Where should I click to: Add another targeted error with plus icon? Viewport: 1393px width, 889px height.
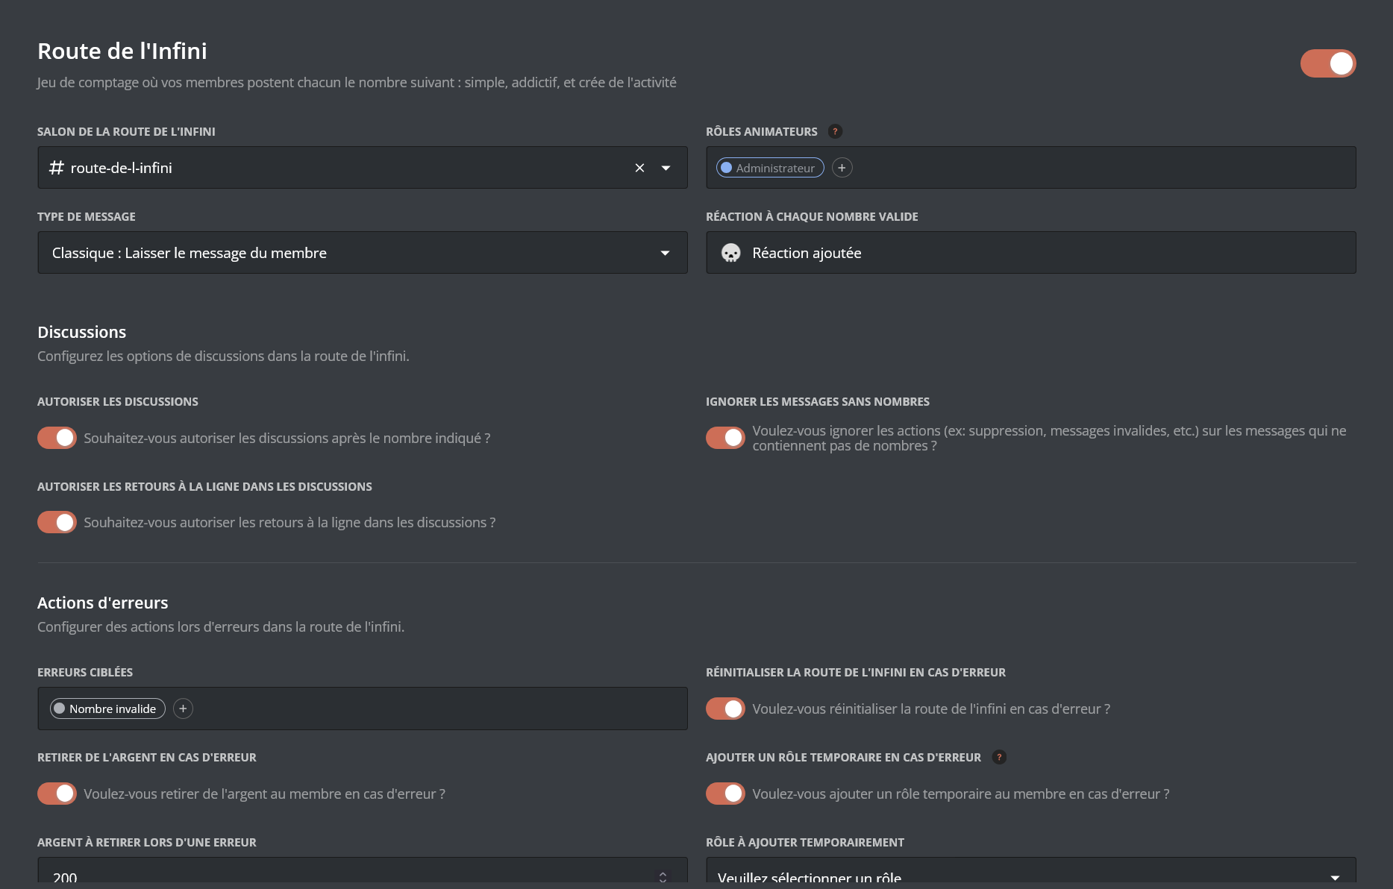183,709
